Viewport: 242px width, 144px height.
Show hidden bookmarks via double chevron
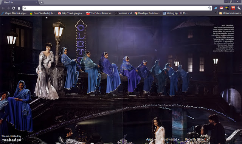pyautogui.click(x=216, y=12)
